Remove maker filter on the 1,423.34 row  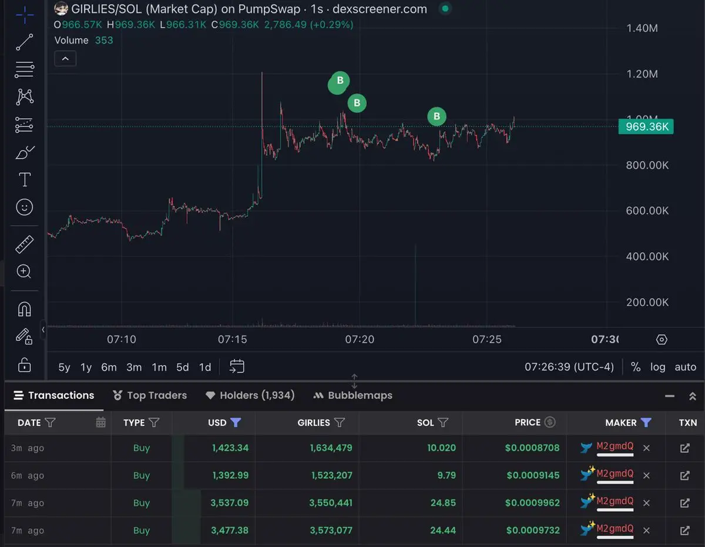click(x=646, y=448)
